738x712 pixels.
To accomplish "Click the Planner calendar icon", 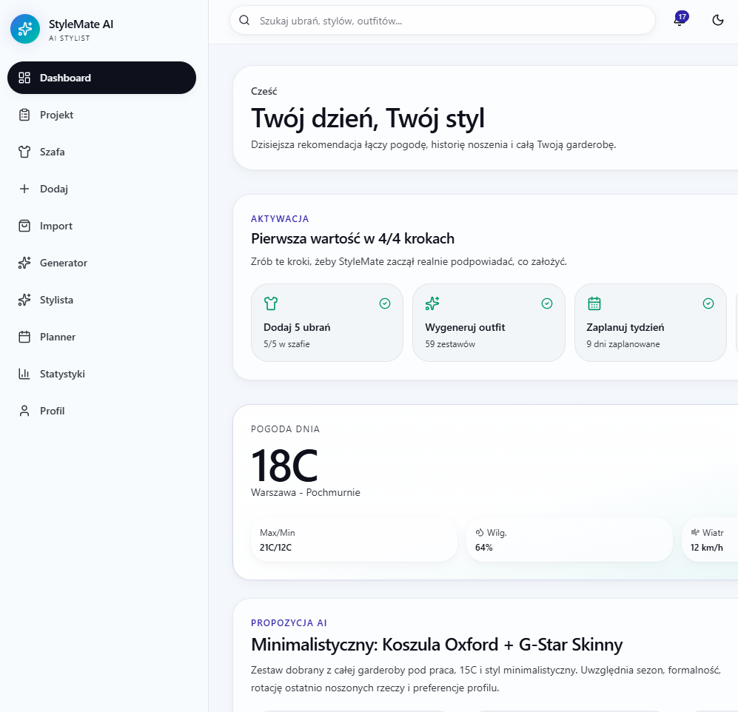I will [24, 337].
